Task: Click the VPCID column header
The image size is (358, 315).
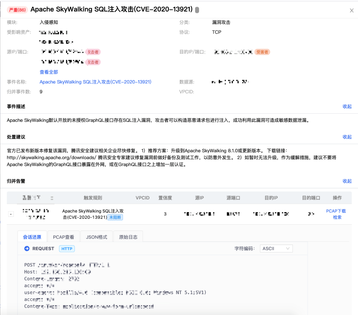Action: click(143, 198)
